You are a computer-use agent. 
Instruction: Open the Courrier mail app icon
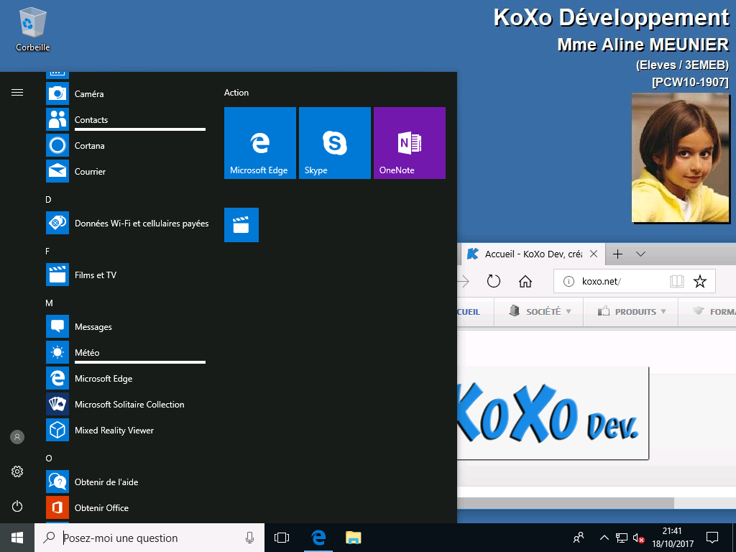(57, 171)
